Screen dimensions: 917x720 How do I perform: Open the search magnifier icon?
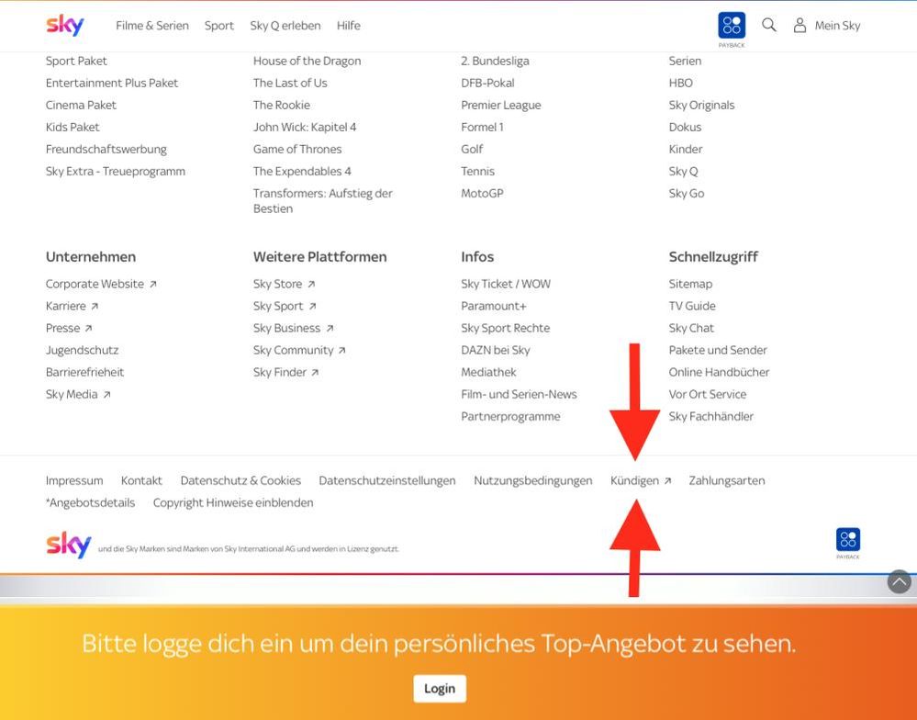[x=769, y=25]
